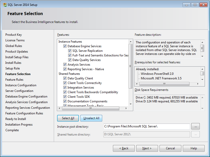Prerequisites list scroll left arrow
Viewport: 210px width, 157px height.
click(x=137, y=84)
